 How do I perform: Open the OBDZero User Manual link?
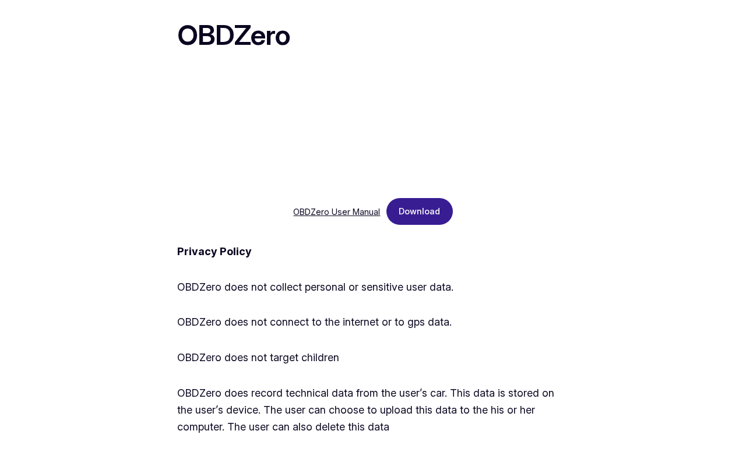336,212
